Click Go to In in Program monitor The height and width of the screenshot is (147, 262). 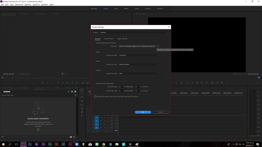[187, 83]
